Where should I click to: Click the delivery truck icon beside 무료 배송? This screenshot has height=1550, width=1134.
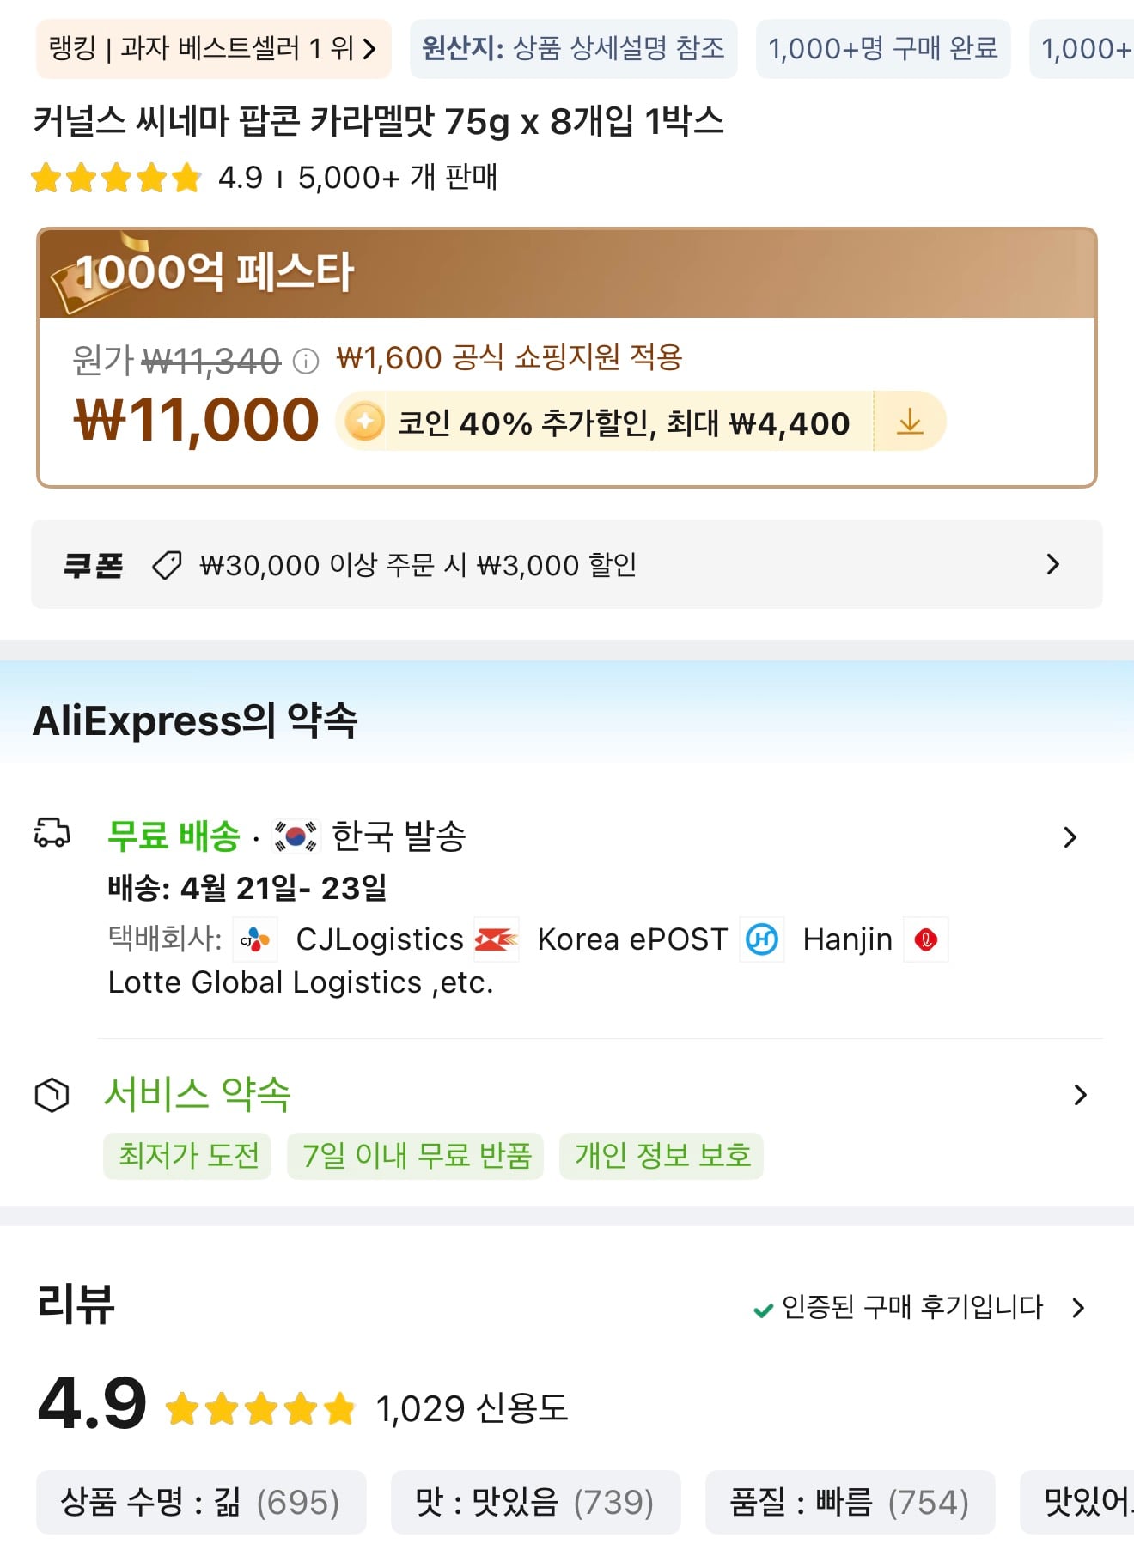coord(53,834)
